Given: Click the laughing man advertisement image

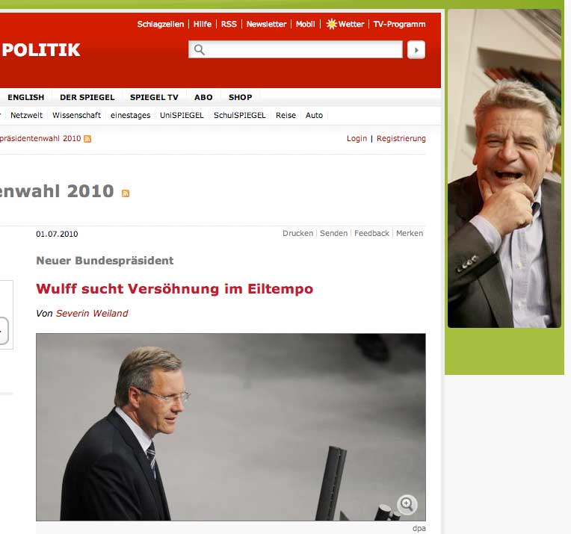Looking at the screenshot, I should pos(504,168).
